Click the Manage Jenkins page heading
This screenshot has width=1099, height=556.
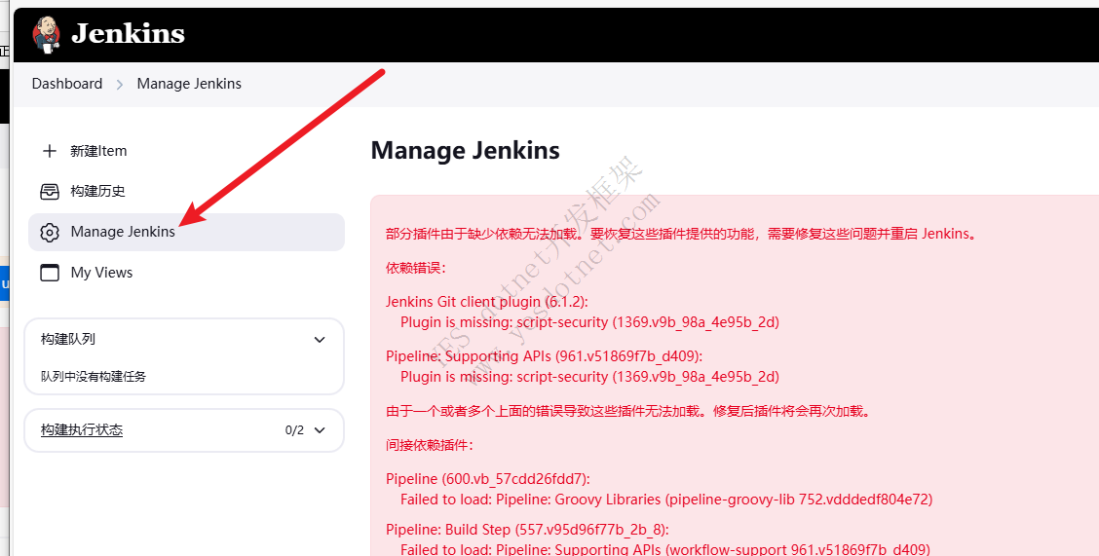(466, 151)
